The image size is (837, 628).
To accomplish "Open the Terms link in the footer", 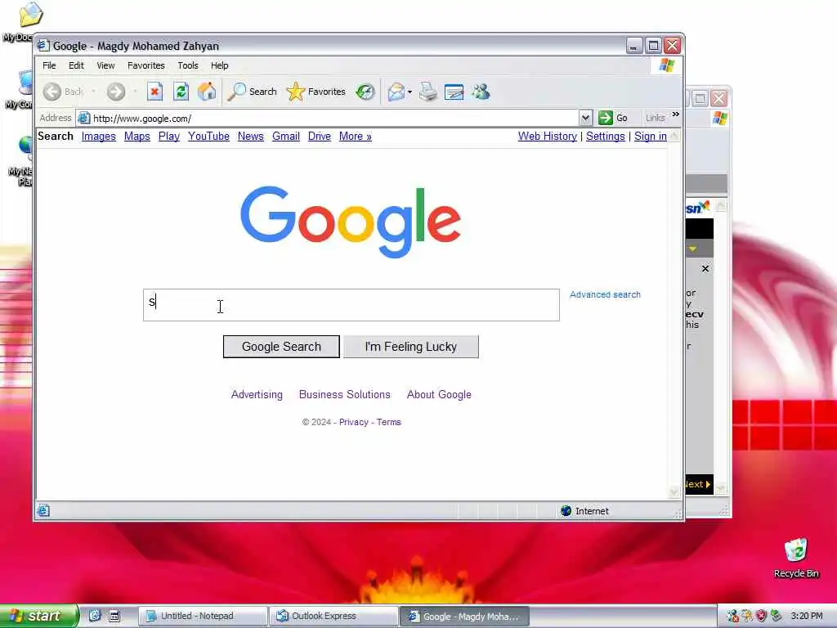I will click(389, 422).
